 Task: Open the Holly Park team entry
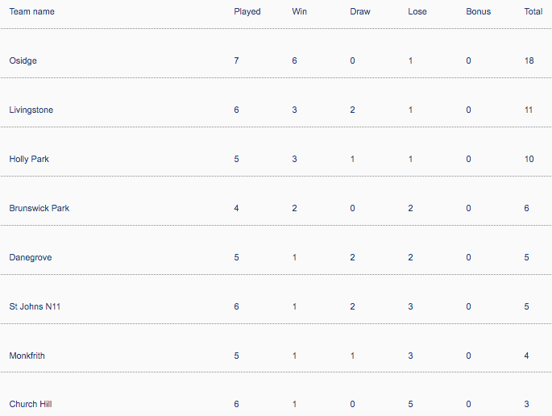pyautogui.click(x=29, y=160)
